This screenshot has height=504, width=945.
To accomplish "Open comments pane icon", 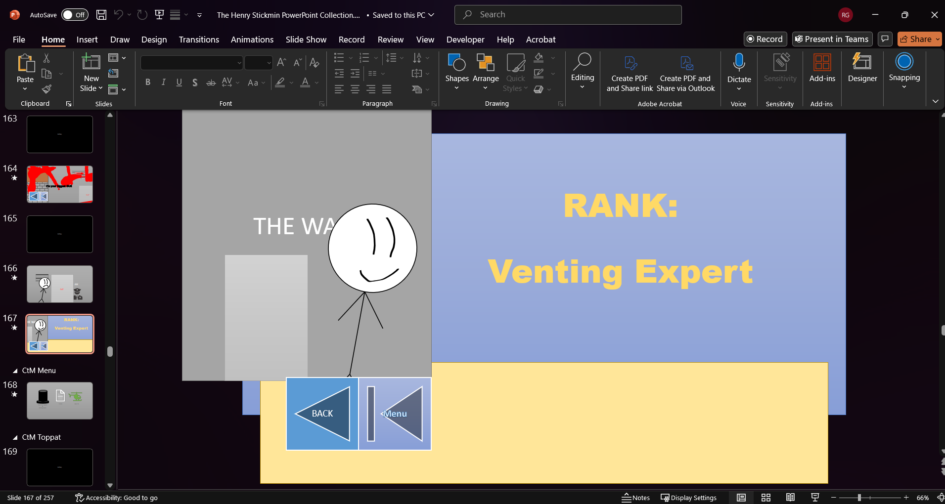I will point(885,39).
